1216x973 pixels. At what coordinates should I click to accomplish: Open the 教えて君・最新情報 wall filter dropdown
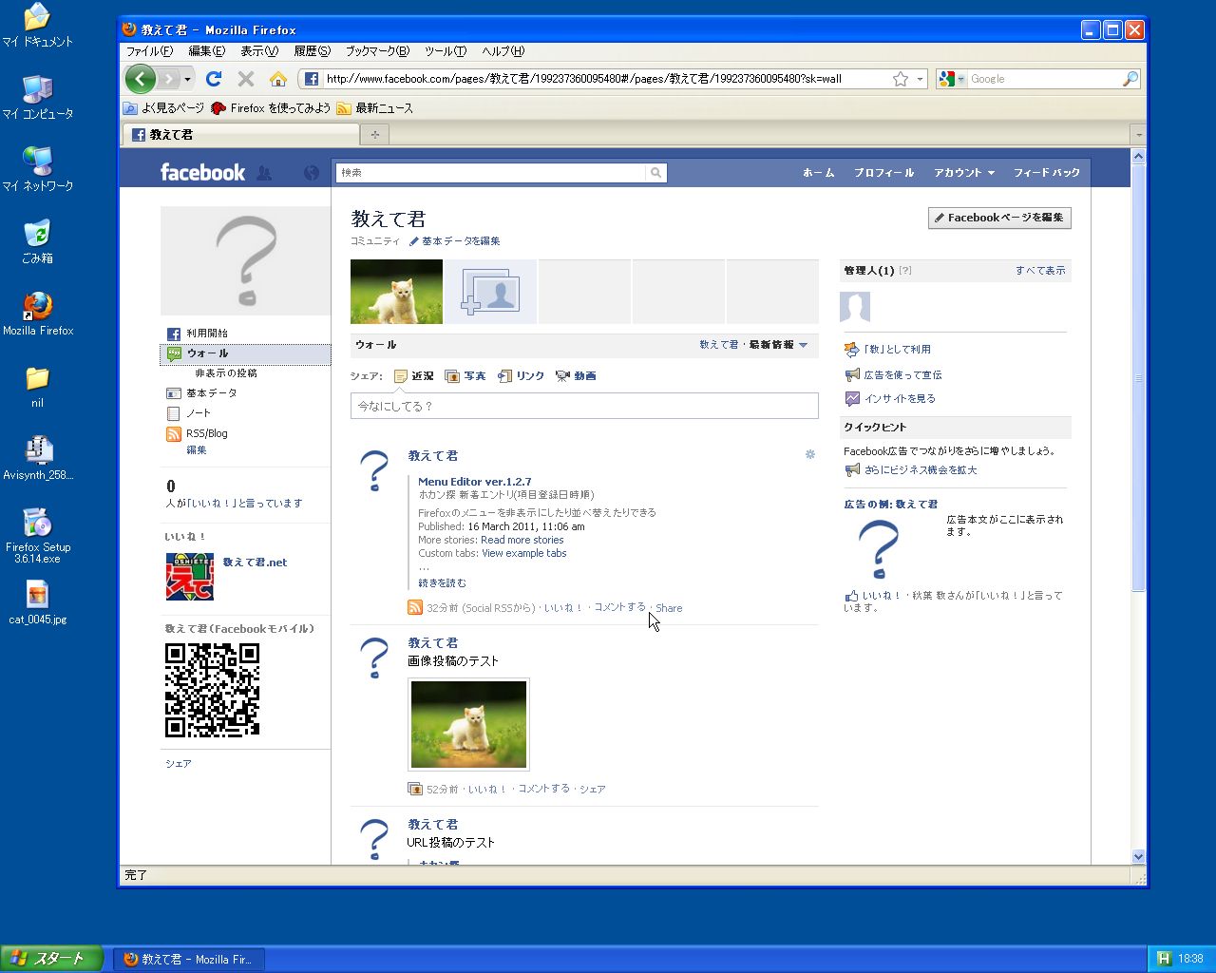(x=753, y=345)
